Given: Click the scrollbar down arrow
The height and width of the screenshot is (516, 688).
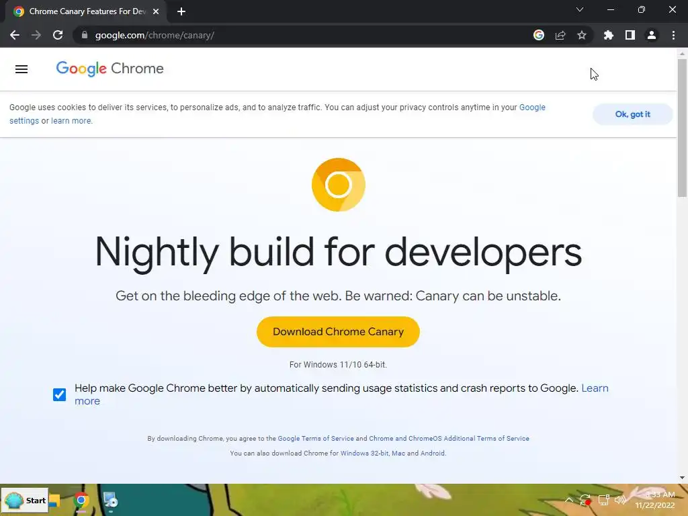Looking at the screenshot, I should click(x=682, y=478).
